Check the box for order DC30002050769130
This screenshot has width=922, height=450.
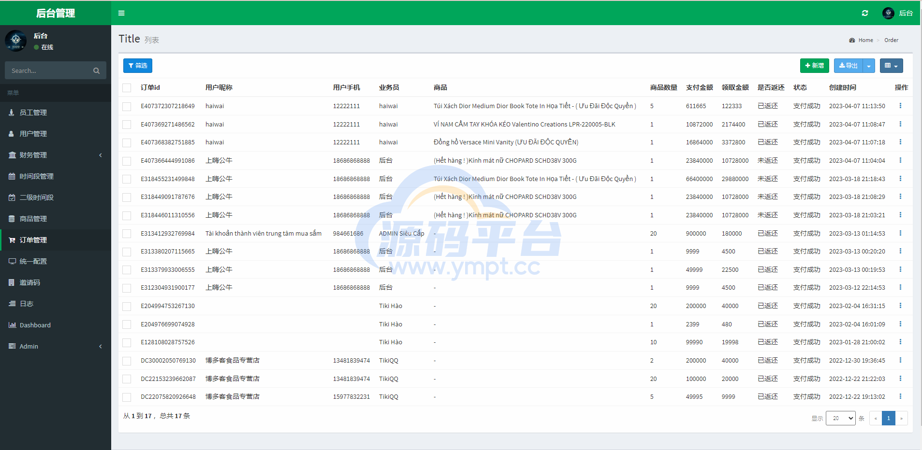(127, 361)
